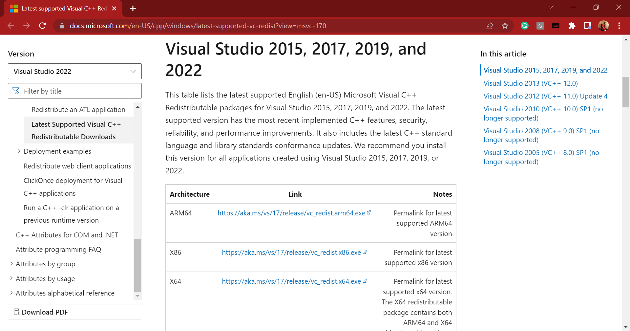The height and width of the screenshot is (331, 630).
Task: Reload the current page
Action: click(42, 26)
